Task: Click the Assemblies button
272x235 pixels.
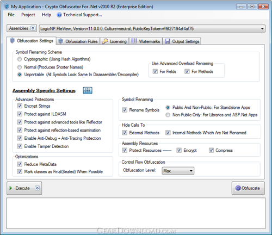Action: 22,28
